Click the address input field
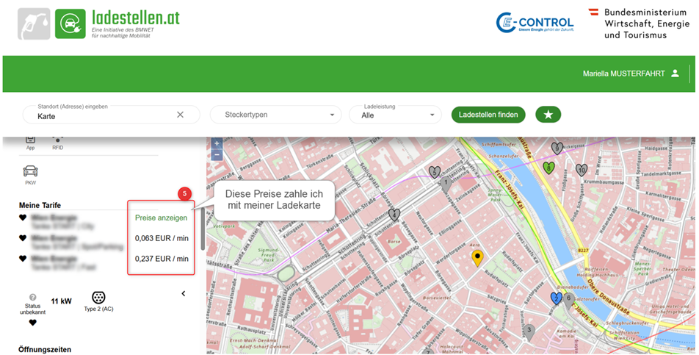Screen dimensions: 699x355 [103, 115]
